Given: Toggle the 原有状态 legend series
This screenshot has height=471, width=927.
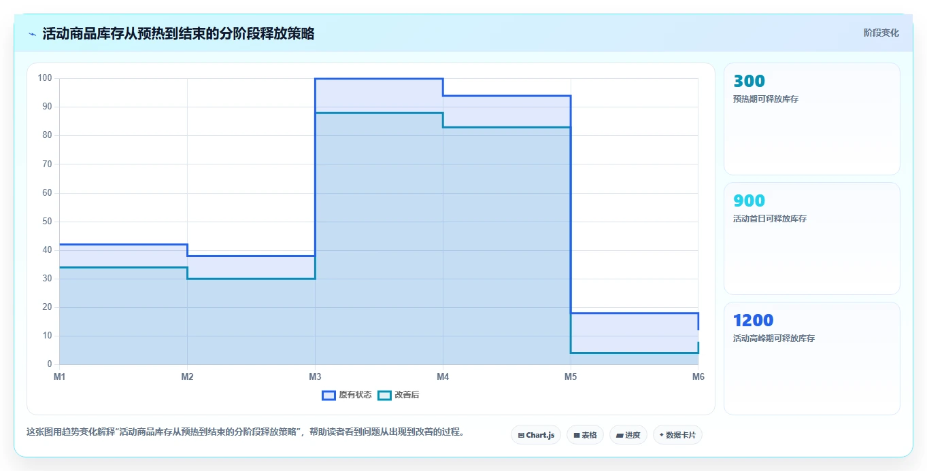Looking at the screenshot, I should click(347, 395).
